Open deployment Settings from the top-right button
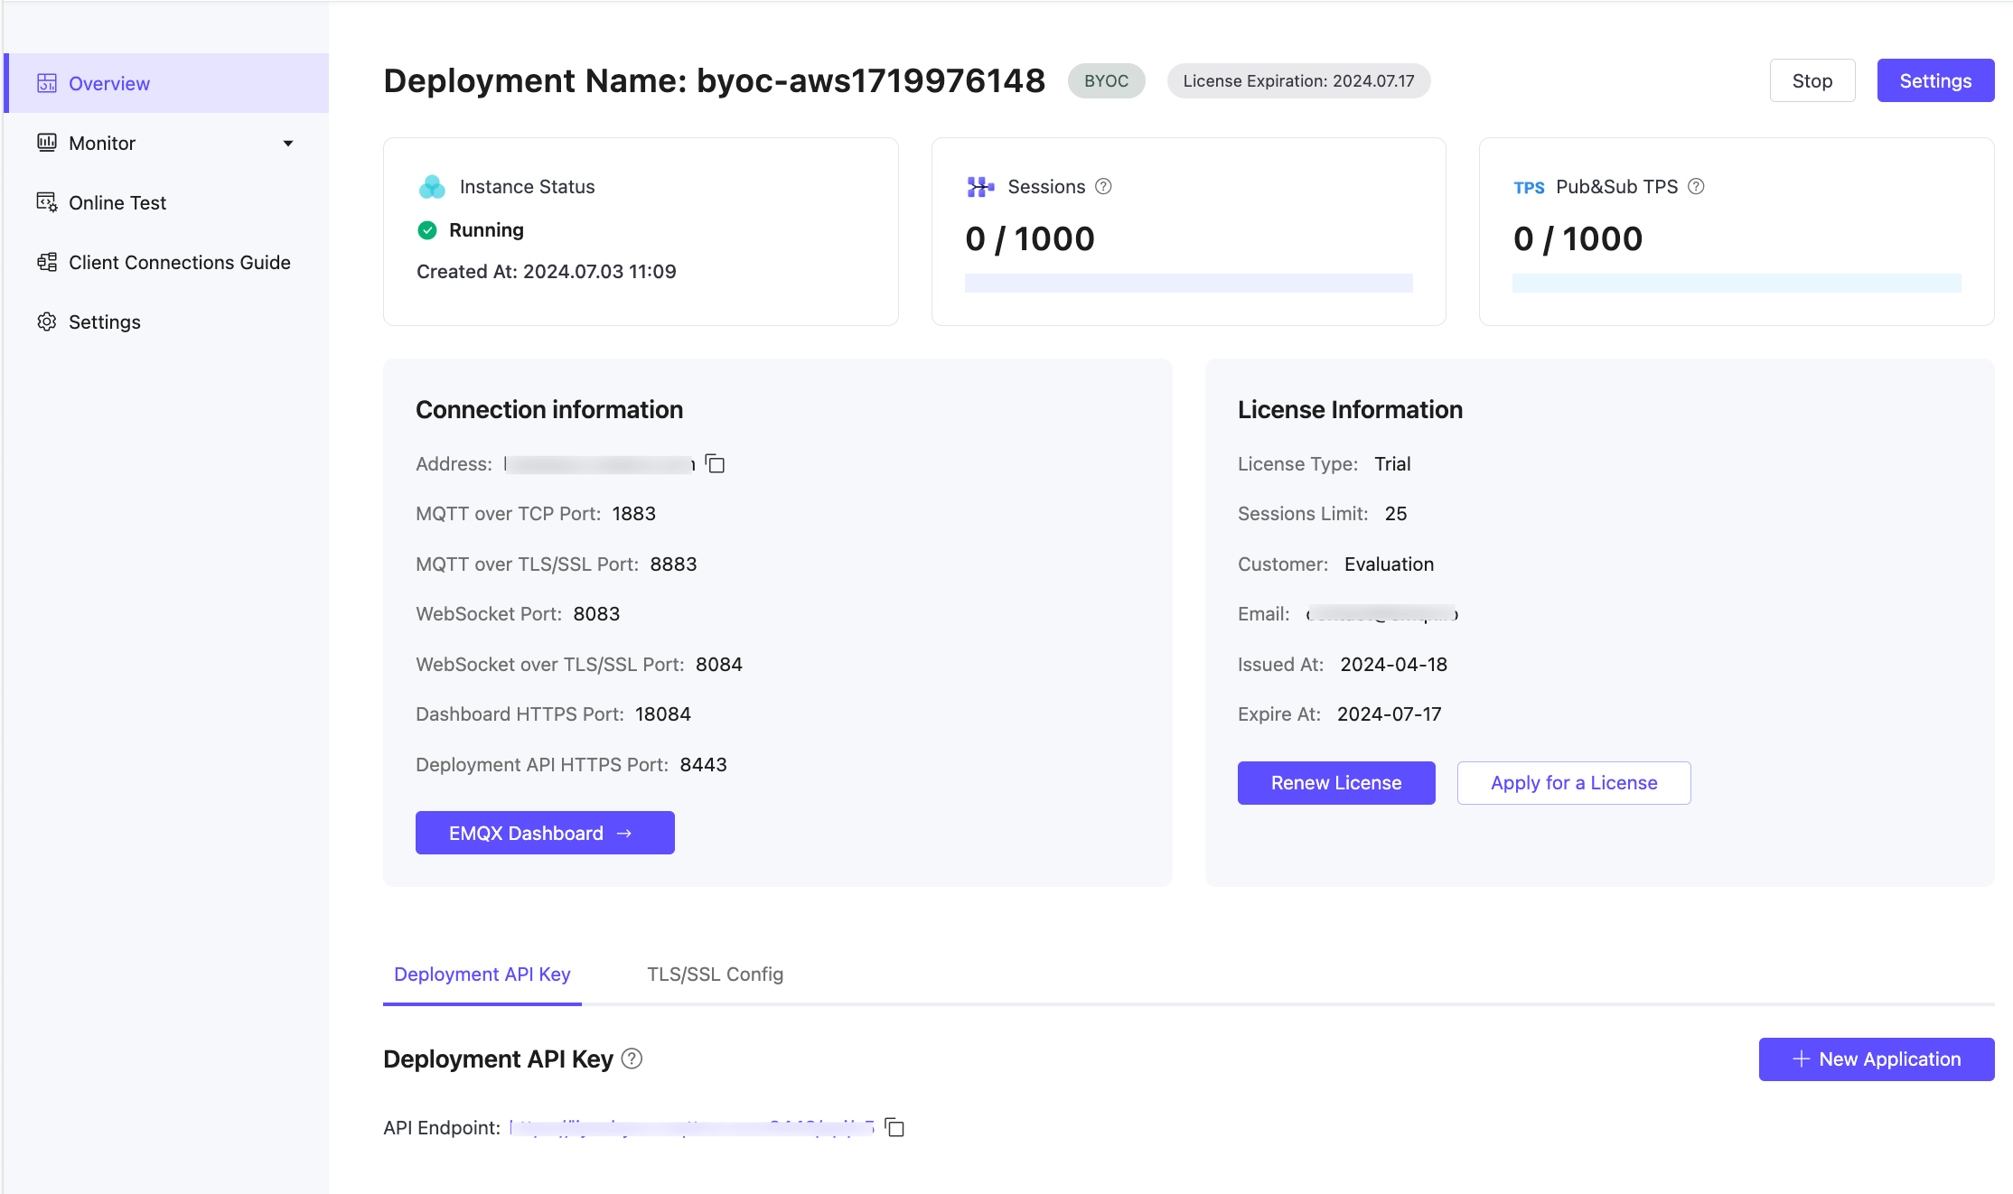 click(x=1935, y=80)
